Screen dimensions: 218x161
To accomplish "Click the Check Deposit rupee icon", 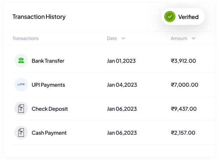I will coord(21,109).
